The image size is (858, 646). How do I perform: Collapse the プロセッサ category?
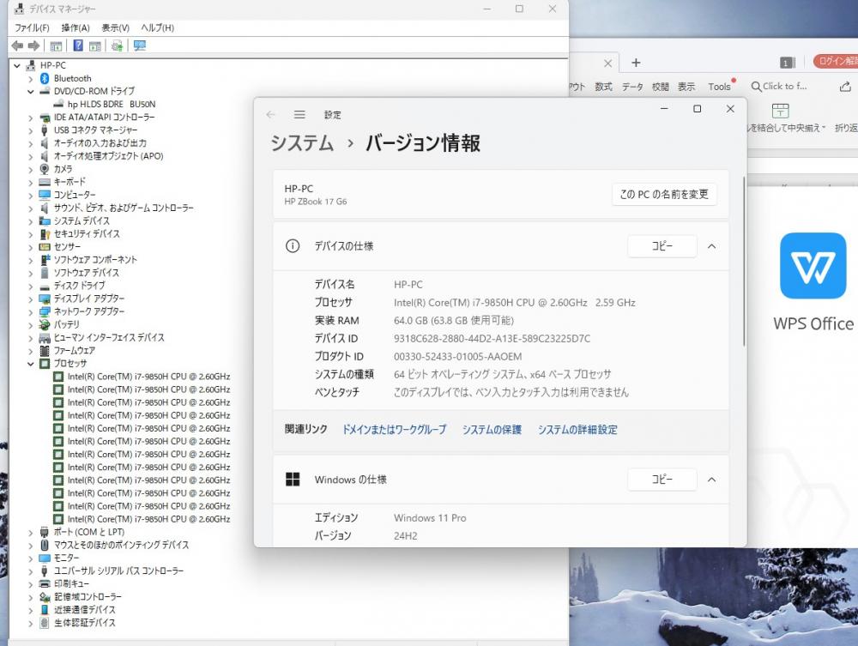[x=31, y=364]
